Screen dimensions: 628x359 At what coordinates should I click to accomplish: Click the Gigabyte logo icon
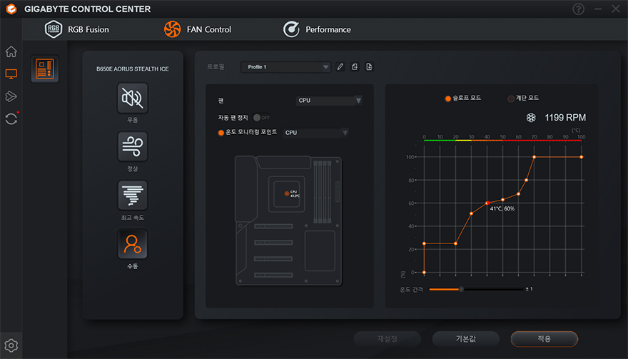[11, 9]
